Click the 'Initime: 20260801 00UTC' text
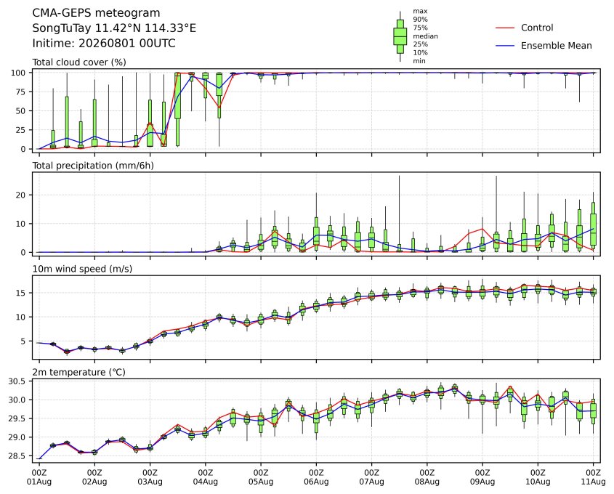The image size is (614, 494). (104, 43)
